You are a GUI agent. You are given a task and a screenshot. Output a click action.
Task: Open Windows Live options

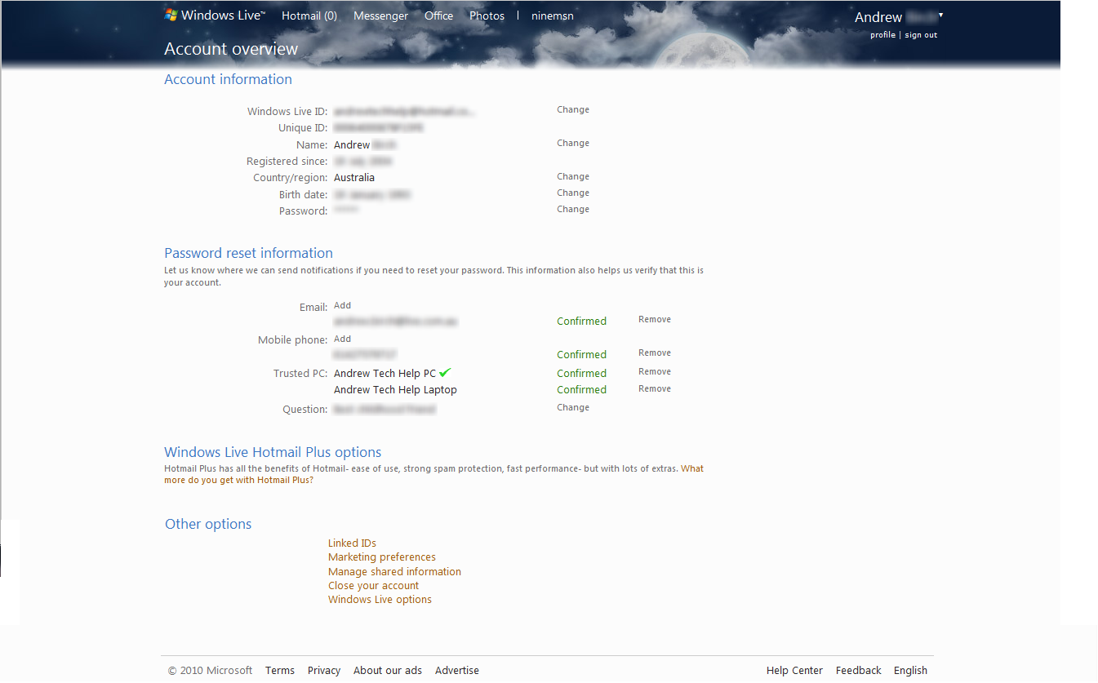(380, 599)
